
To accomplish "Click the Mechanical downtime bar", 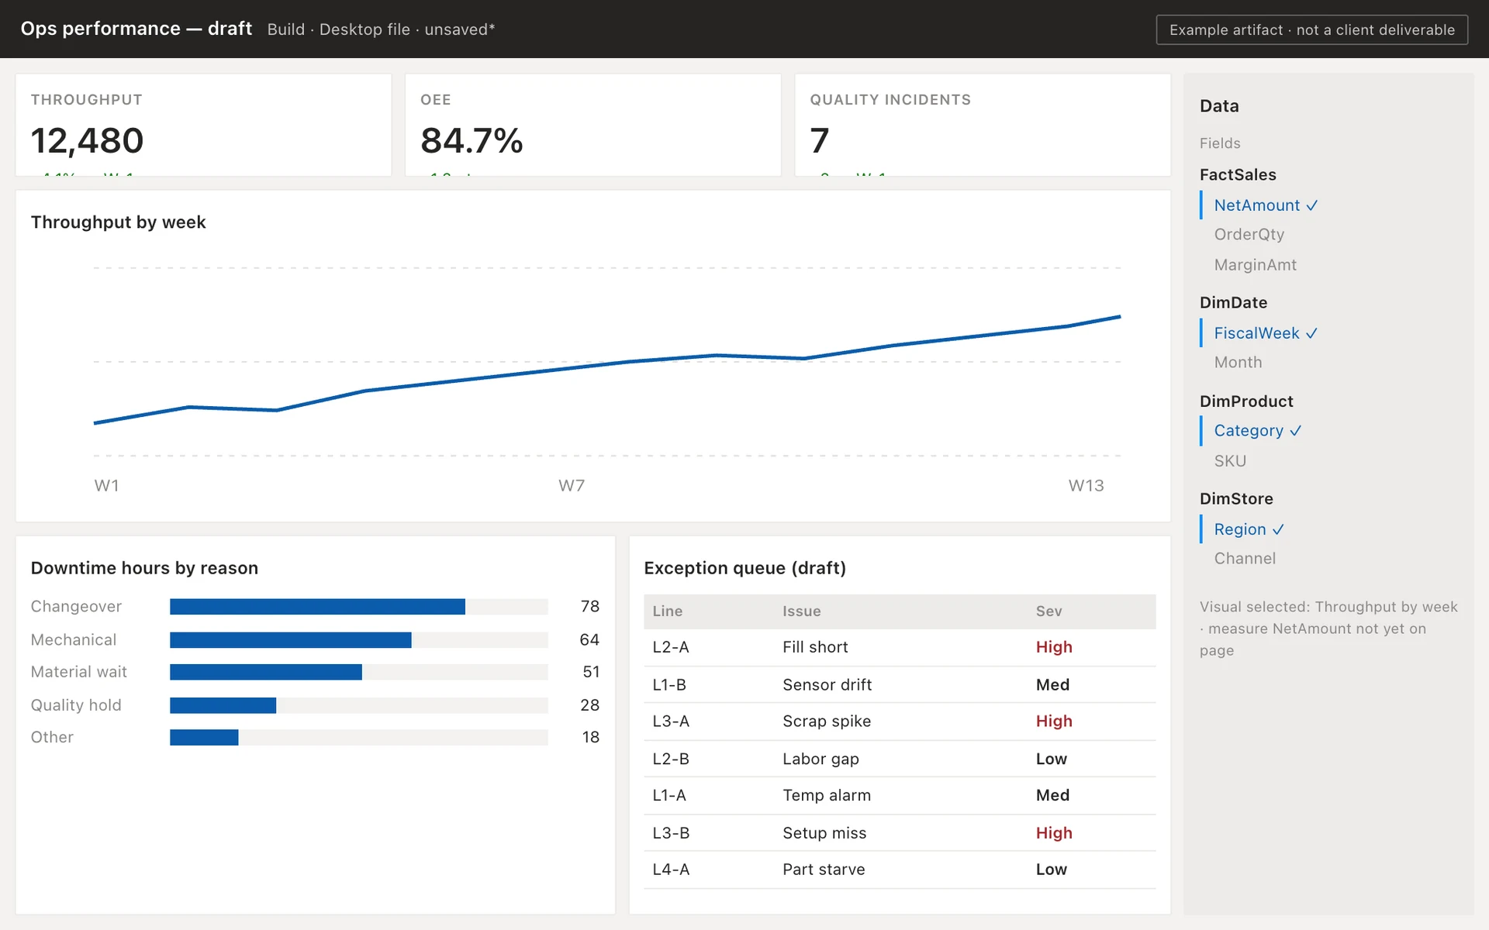I will (x=291, y=640).
